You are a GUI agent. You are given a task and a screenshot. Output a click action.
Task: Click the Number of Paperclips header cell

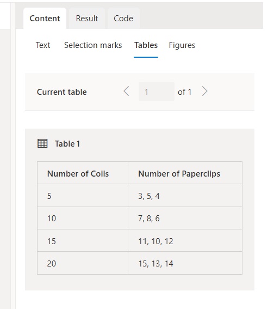185,173
